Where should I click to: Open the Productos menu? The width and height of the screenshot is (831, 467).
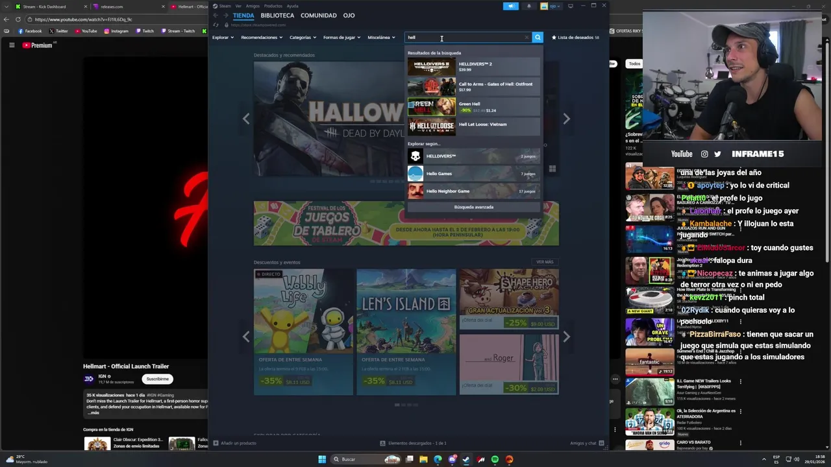(x=273, y=6)
